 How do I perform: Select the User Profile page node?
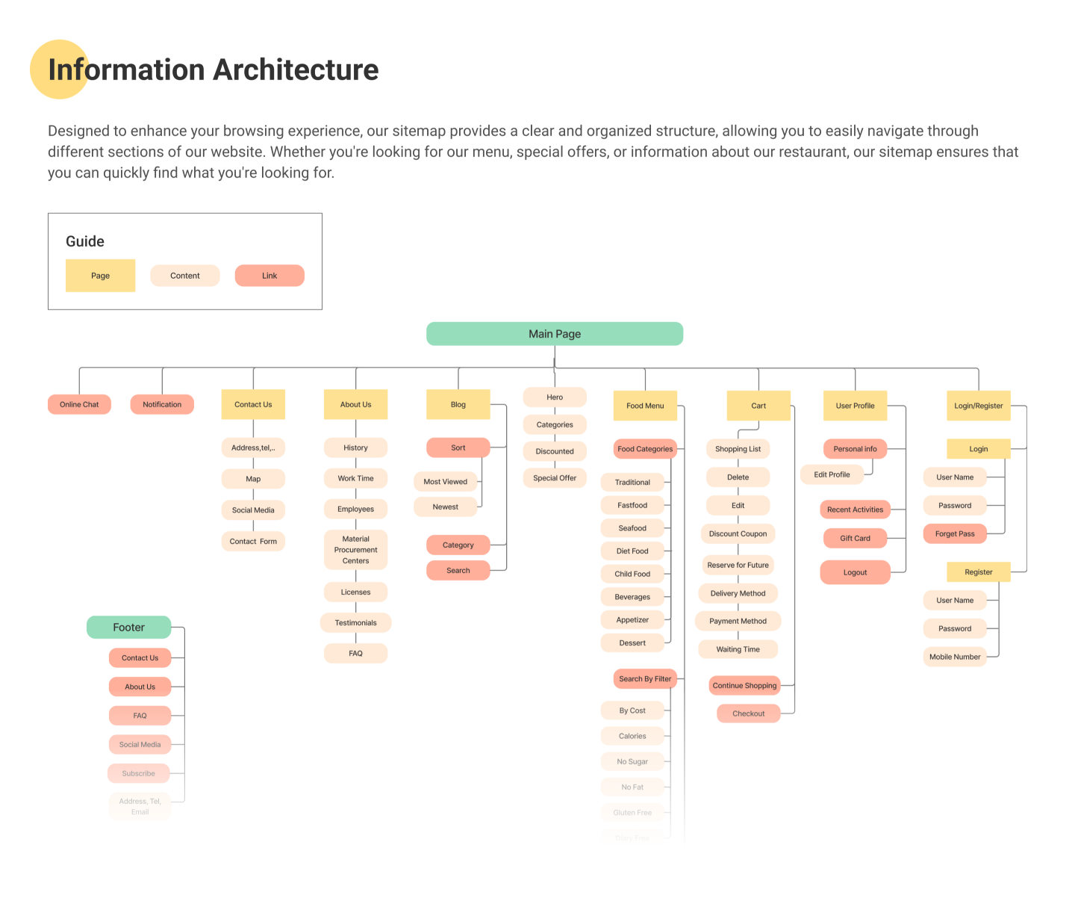[x=855, y=406]
